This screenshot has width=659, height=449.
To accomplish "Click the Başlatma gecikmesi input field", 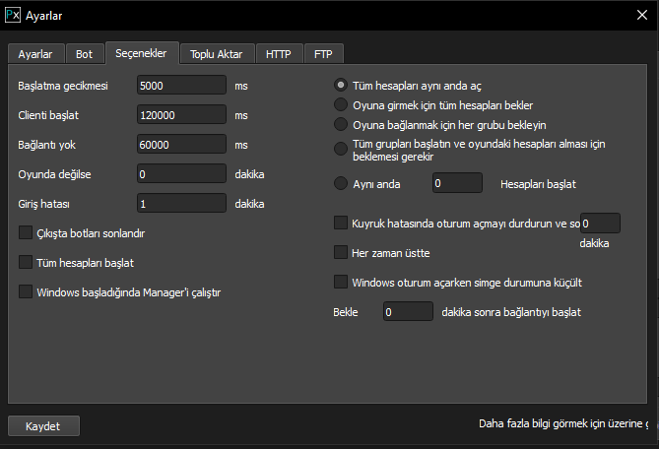I will (x=182, y=86).
